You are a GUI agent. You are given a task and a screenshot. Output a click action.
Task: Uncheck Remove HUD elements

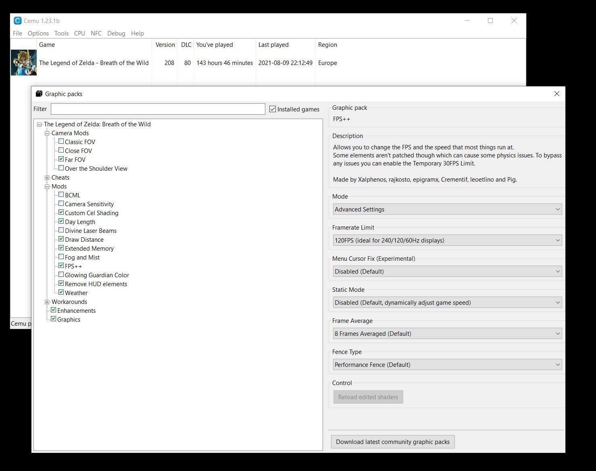(x=61, y=283)
